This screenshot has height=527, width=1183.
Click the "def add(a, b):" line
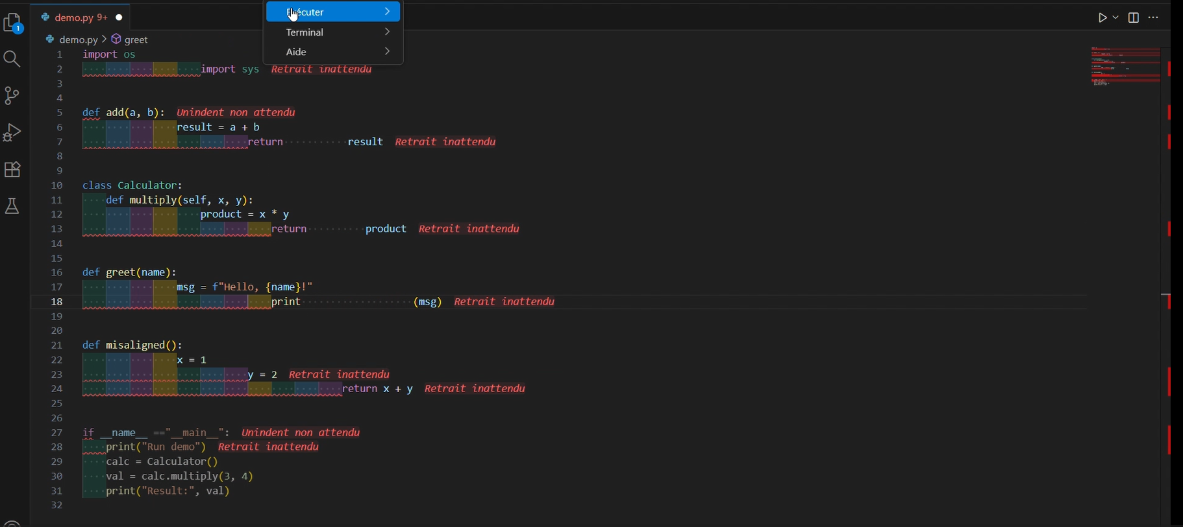[x=123, y=113]
